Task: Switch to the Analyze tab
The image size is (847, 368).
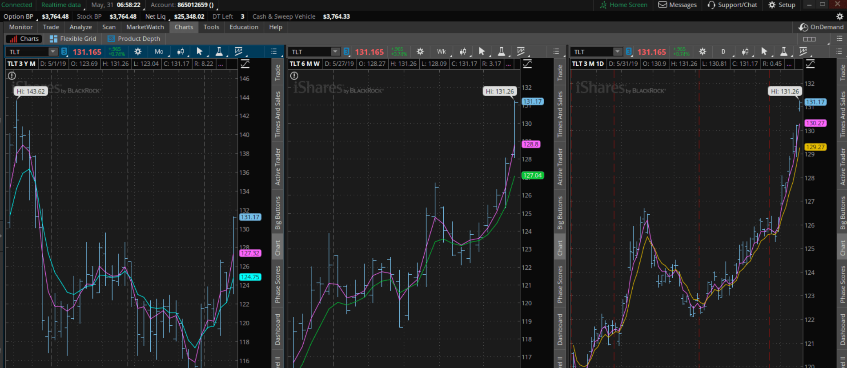Action: 80,27
